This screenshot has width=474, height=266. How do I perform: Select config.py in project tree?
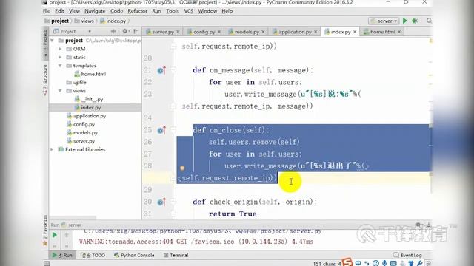[x=81, y=124]
